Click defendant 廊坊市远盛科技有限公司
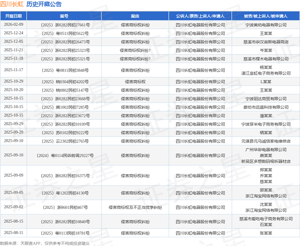This screenshot has height=246, width=300. pyautogui.click(x=266, y=107)
